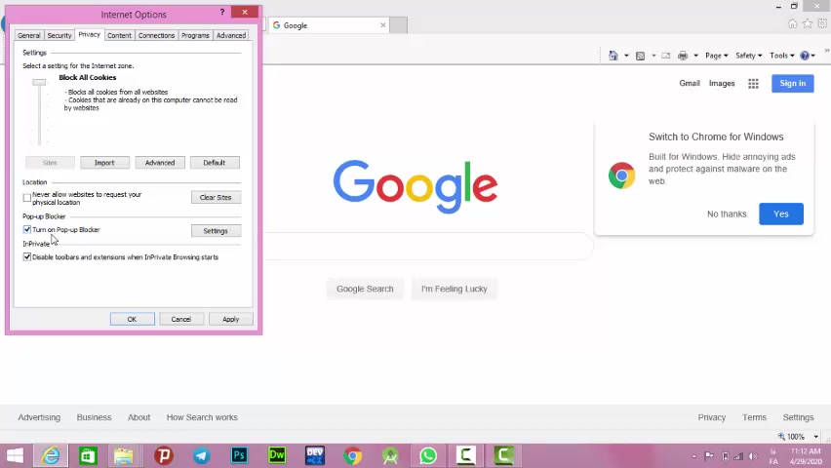Image resolution: width=831 pixels, height=468 pixels.
Task: Click the Google search input box
Action: click(x=427, y=246)
